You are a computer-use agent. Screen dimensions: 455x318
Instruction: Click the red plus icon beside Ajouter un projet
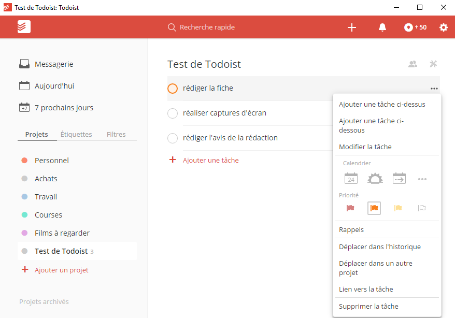pyautogui.click(x=25, y=269)
